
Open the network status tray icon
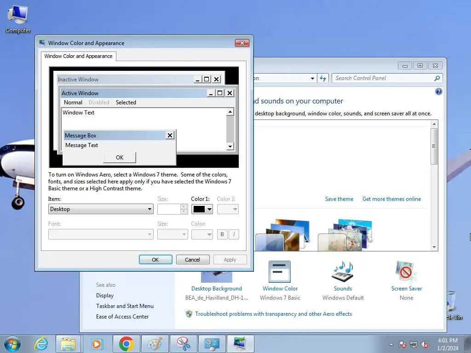click(414, 344)
